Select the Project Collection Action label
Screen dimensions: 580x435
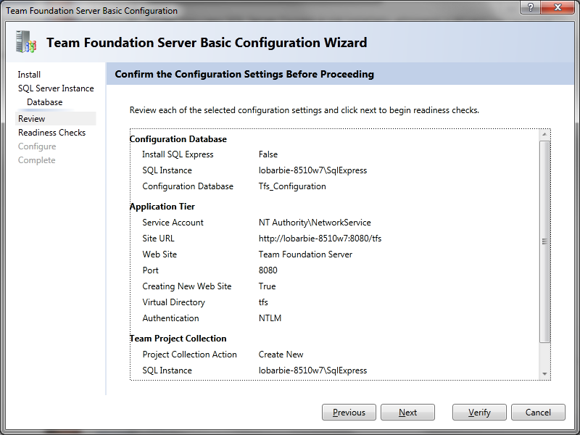pyautogui.click(x=190, y=355)
